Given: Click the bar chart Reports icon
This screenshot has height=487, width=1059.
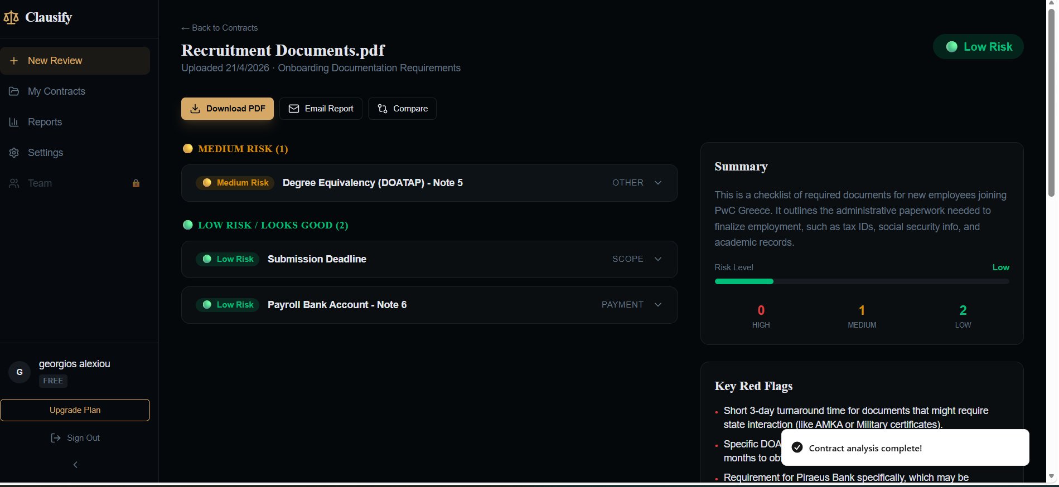Looking at the screenshot, I should tap(14, 122).
